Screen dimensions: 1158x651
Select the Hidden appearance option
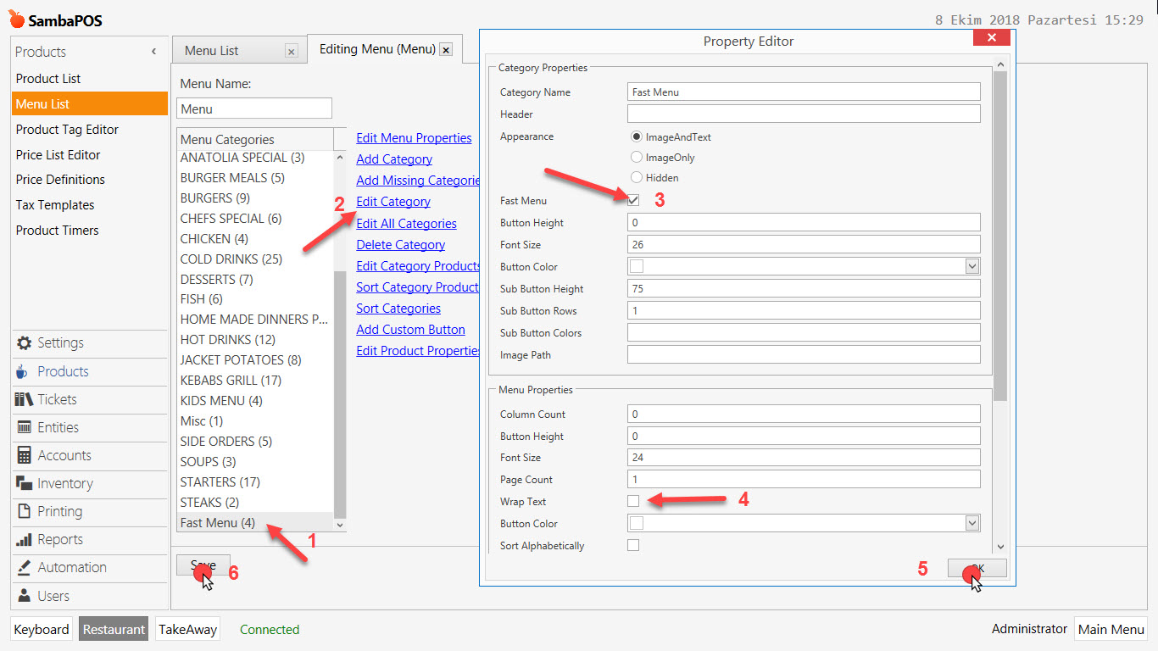pos(637,177)
